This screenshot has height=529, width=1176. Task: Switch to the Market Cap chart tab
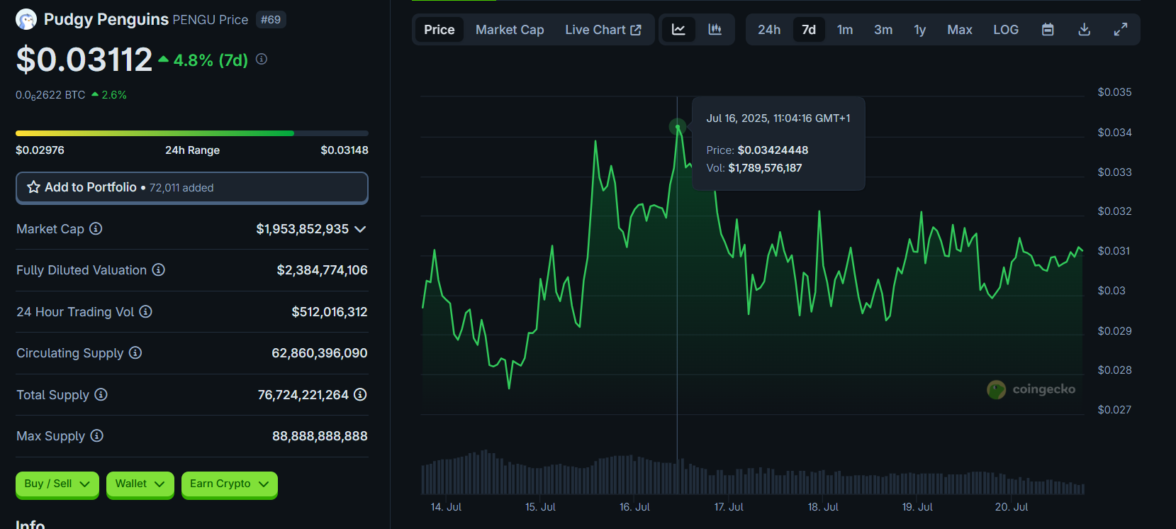click(510, 30)
